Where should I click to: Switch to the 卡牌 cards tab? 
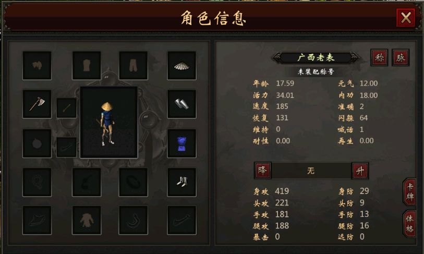pos(410,191)
